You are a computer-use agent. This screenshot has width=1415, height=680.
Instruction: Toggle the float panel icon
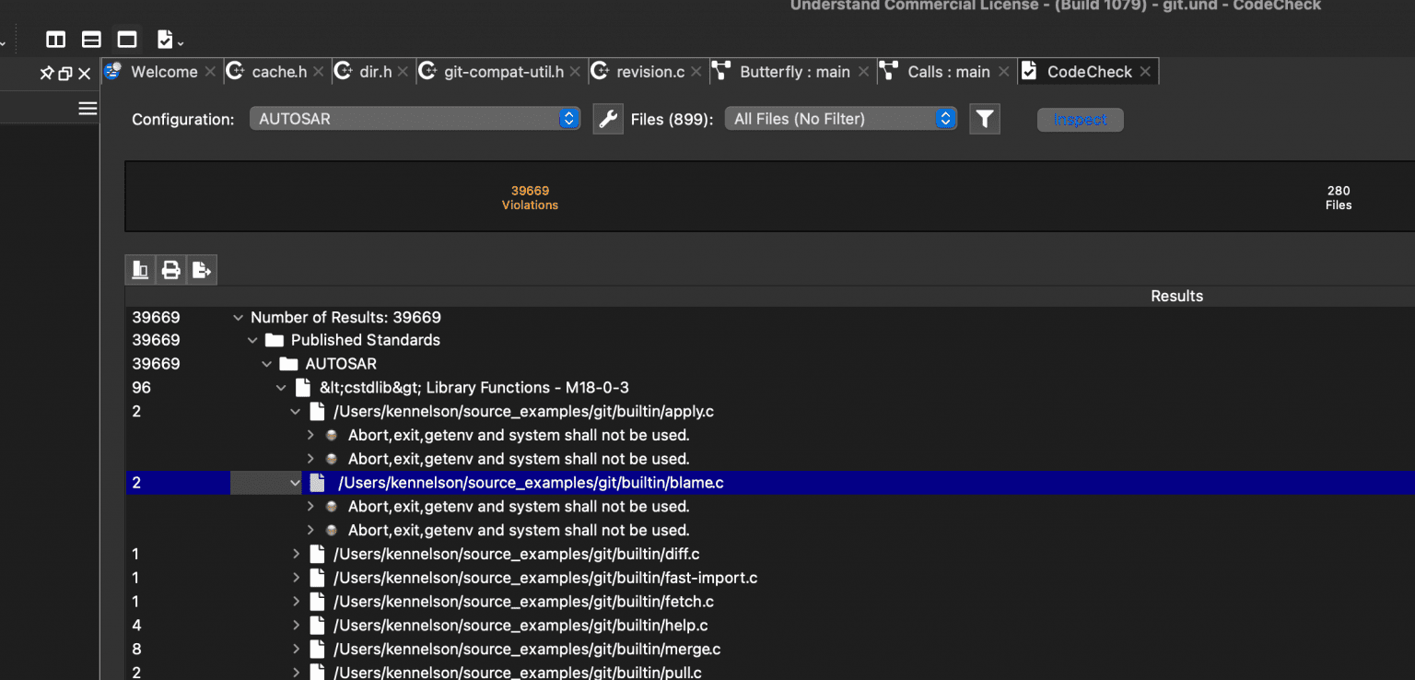pyautogui.click(x=67, y=72)
